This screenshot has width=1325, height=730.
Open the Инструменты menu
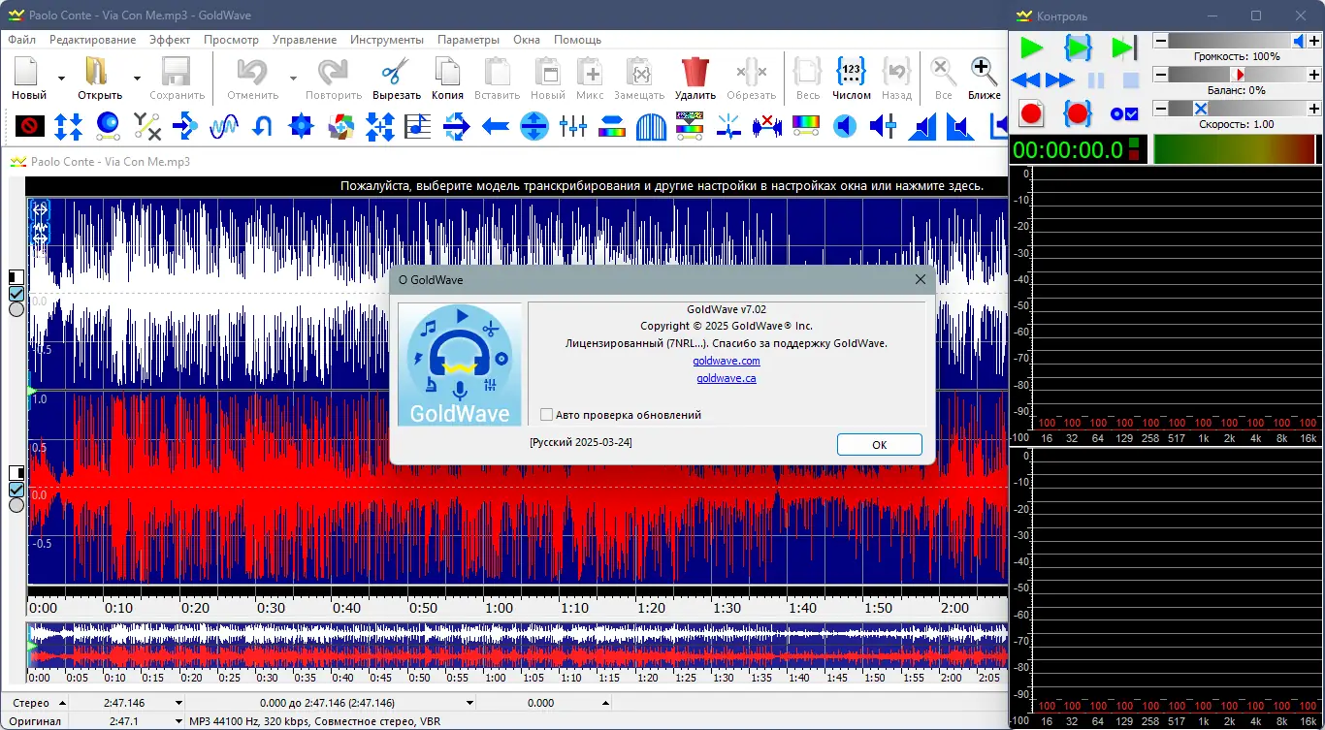click(x=387, y=40)
